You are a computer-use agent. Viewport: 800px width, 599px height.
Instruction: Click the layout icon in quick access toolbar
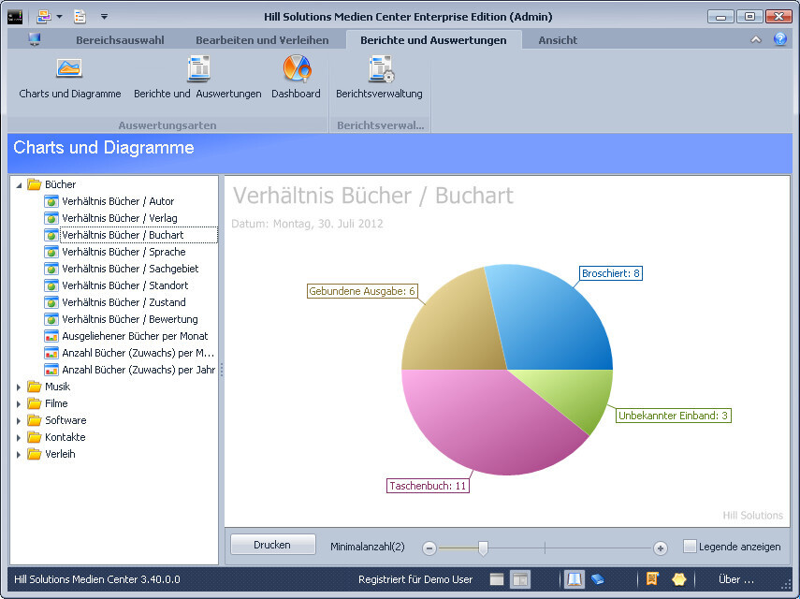(44, 16)
